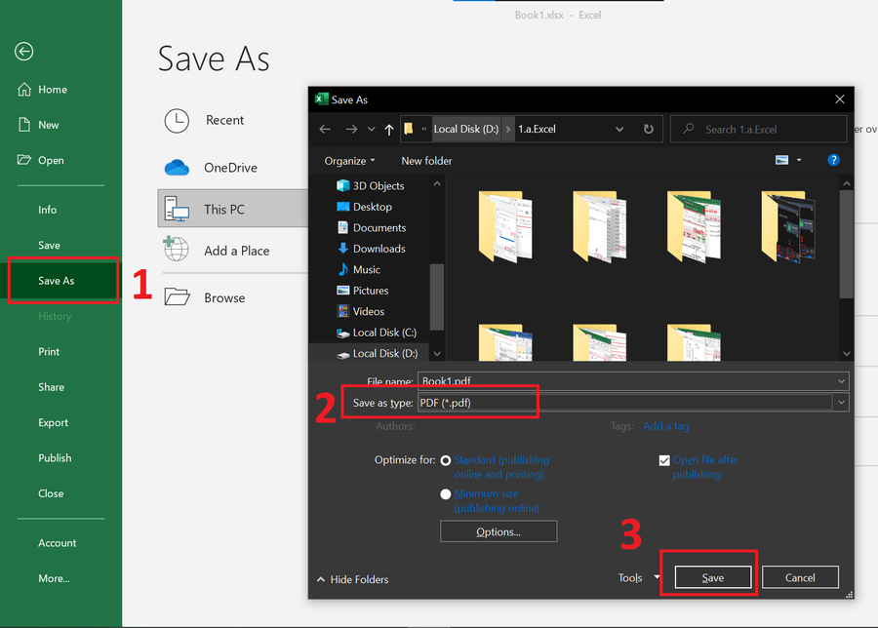878x628 pixels.
Task: Open the Print backstage page
Action: pyautogui.click(x=49, y=351)
